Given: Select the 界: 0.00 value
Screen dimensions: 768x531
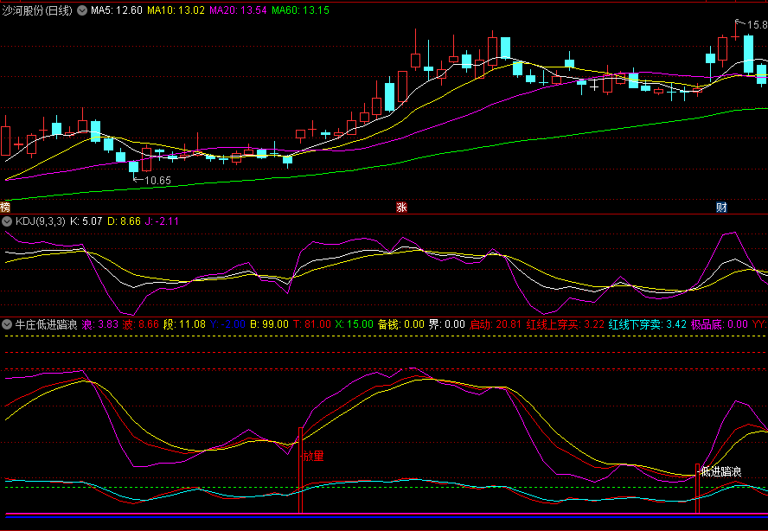Looking at the screenshot, I should tap(446, 324).
